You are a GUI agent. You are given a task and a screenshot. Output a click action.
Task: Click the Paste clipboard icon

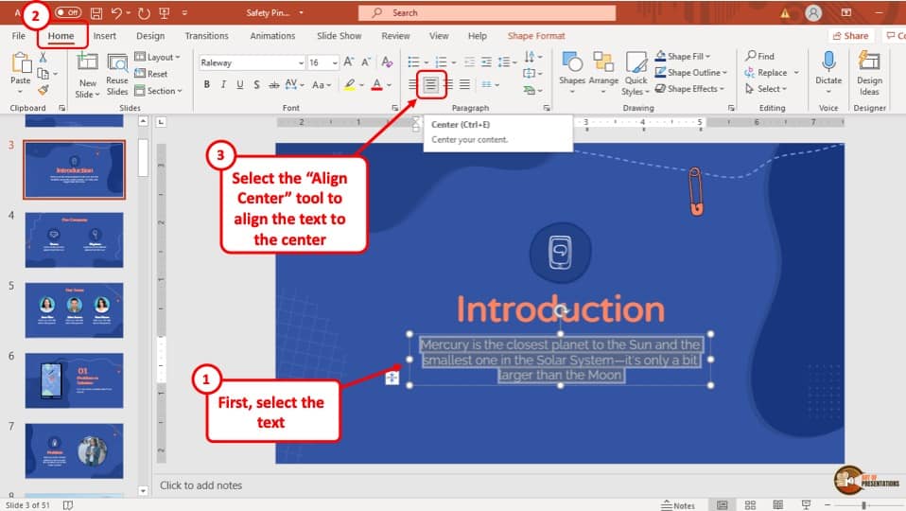tap(21, 63)
